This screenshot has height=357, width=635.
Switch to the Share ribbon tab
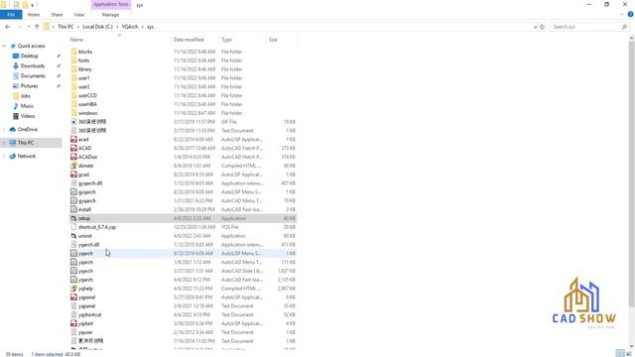(x=57, y=15)
